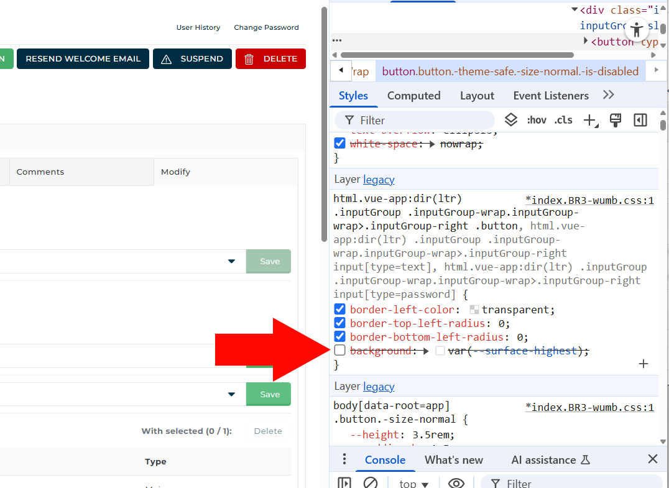This screenshot has width=669, height=488.
Task: Switch to the Event Listeners tab
Action: [551, 96]
